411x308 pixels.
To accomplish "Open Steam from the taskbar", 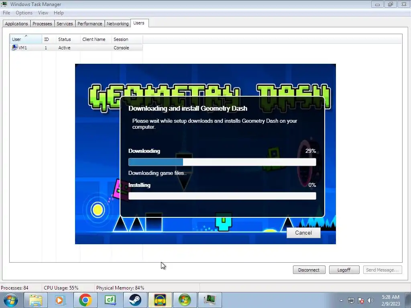I will pos(135,300).
